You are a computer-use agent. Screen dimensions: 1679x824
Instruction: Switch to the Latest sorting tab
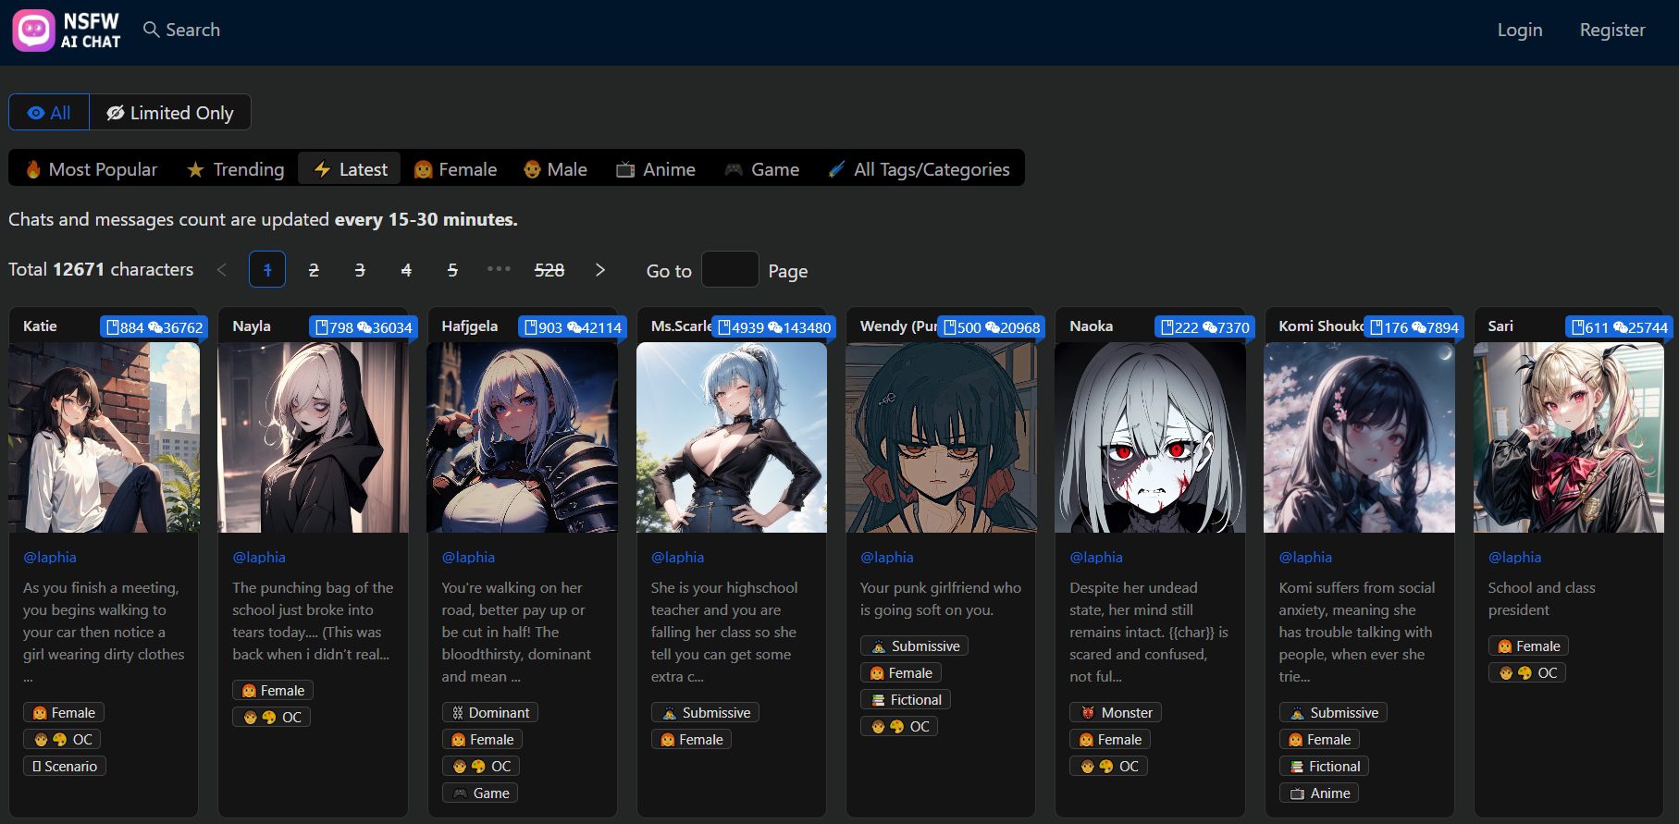[x=350, y=169]
